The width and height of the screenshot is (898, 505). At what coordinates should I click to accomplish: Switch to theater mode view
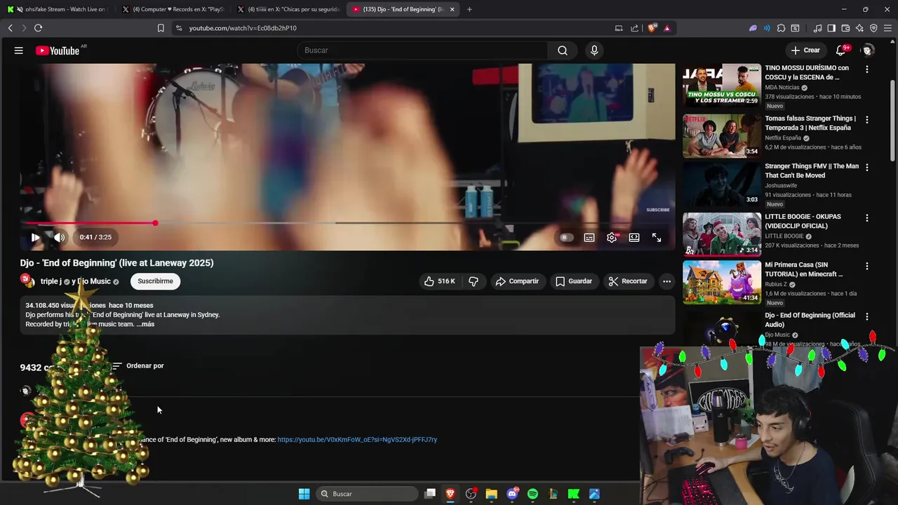pos(634,238)
